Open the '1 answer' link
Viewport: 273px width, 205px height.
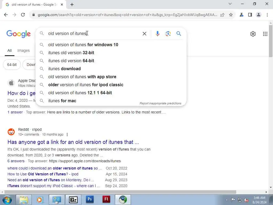(x=15, y=112)
